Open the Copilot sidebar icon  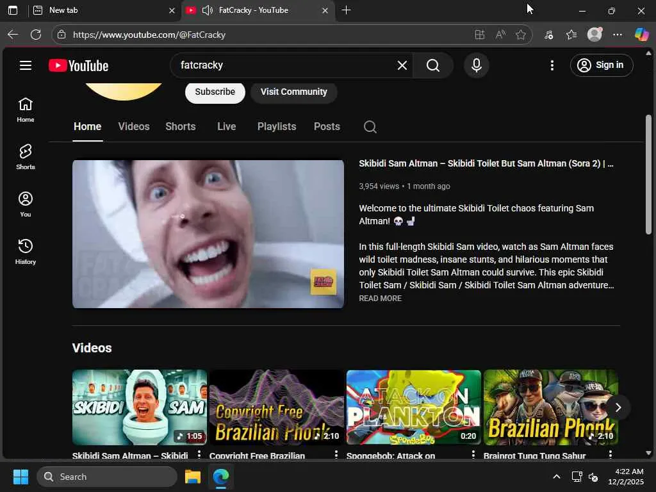pyautogui.click(x=641, y=35)
